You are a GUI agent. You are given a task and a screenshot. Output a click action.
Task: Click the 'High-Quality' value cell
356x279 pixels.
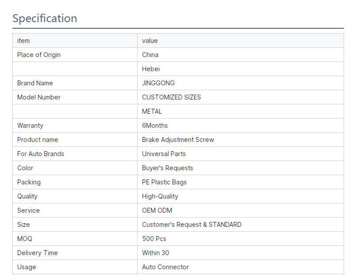[x=160, y=196]
